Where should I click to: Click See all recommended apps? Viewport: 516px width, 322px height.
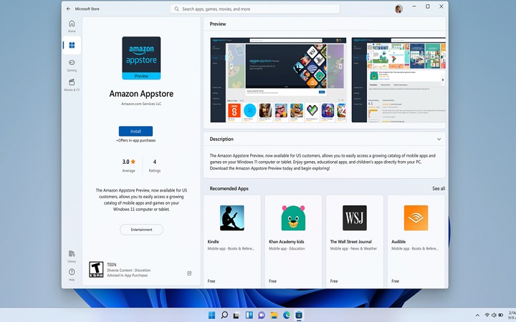click(438, 189)
